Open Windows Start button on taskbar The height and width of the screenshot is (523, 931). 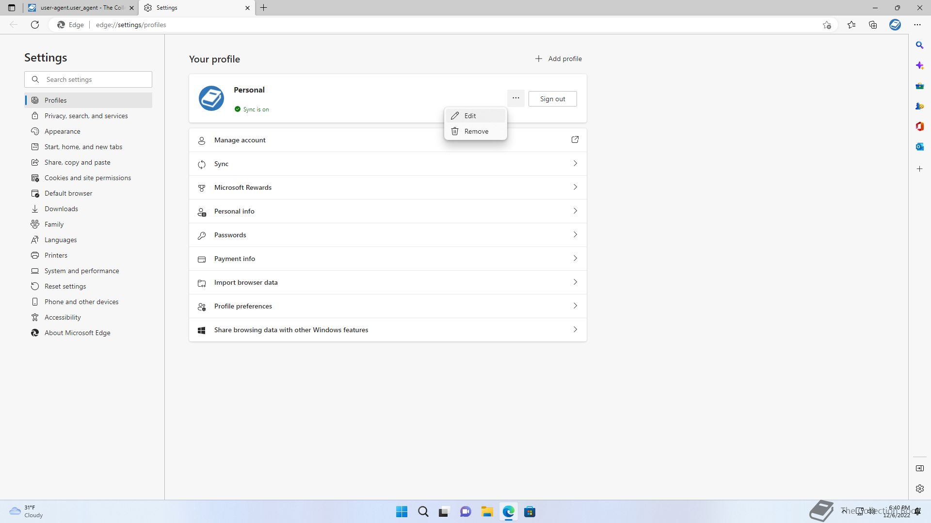[401, 512]
